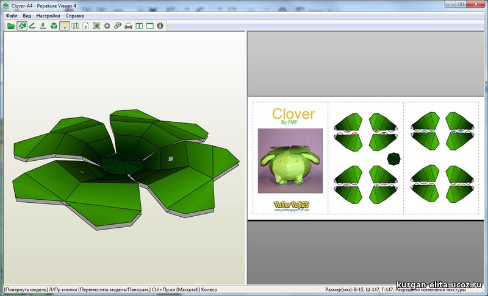Open the Настройки menu
Screen dimensions: 488x296
(48, 15)
